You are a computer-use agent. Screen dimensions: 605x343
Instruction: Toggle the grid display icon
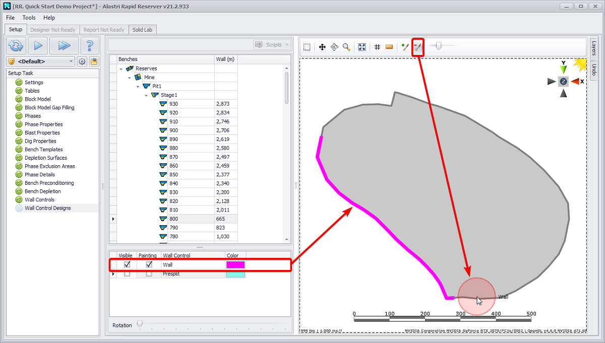[x=377, y=47]
